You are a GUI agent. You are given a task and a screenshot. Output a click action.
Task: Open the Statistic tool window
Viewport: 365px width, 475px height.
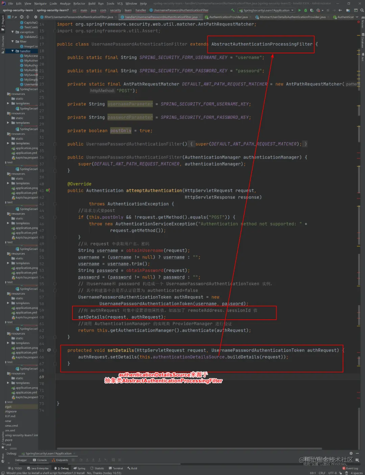click(x=97, y=468)
